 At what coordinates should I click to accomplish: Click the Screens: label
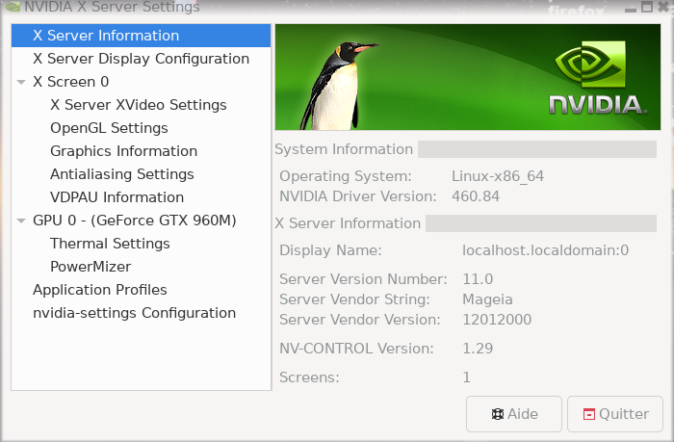click(x=309, y=377)
